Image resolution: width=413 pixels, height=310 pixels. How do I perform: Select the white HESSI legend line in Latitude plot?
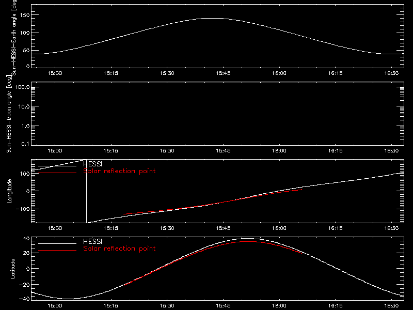click(57, 243)
